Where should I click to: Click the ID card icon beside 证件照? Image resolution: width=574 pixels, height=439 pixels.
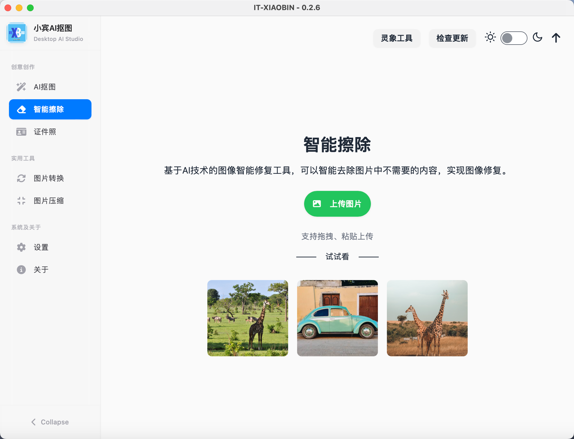(x=21, y=132)
